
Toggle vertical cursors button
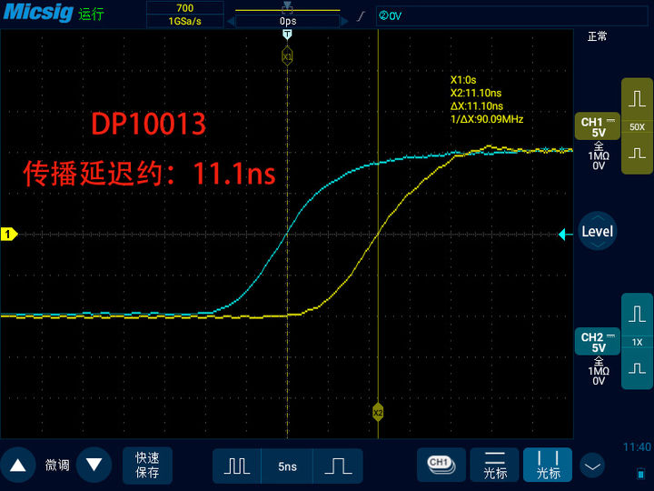point(548,465)
